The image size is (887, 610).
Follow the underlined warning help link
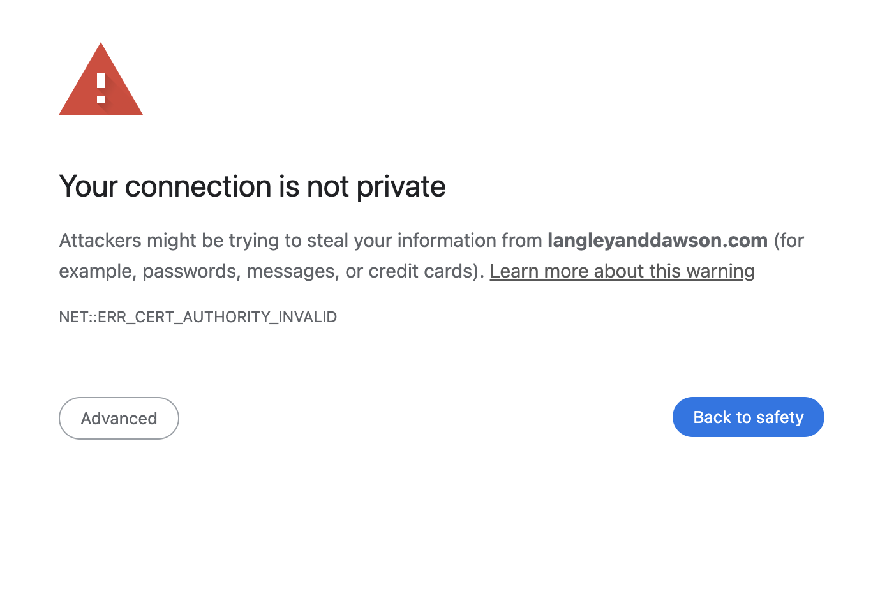(x=622, y=271)
